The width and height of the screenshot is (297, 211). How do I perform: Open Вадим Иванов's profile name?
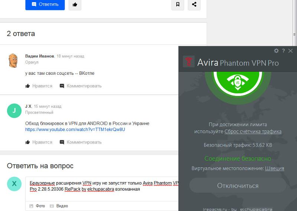tap(40, 56)
